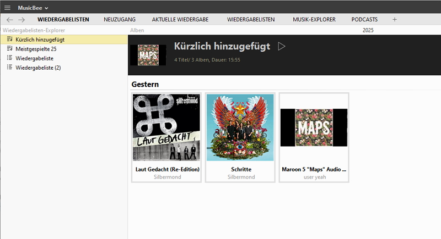
Task: Click the Alben column header
Action: click(x=137, y=30)
